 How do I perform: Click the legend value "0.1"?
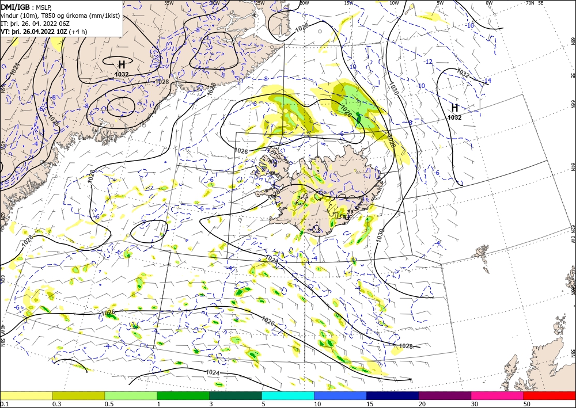click(x=3, y=404)
